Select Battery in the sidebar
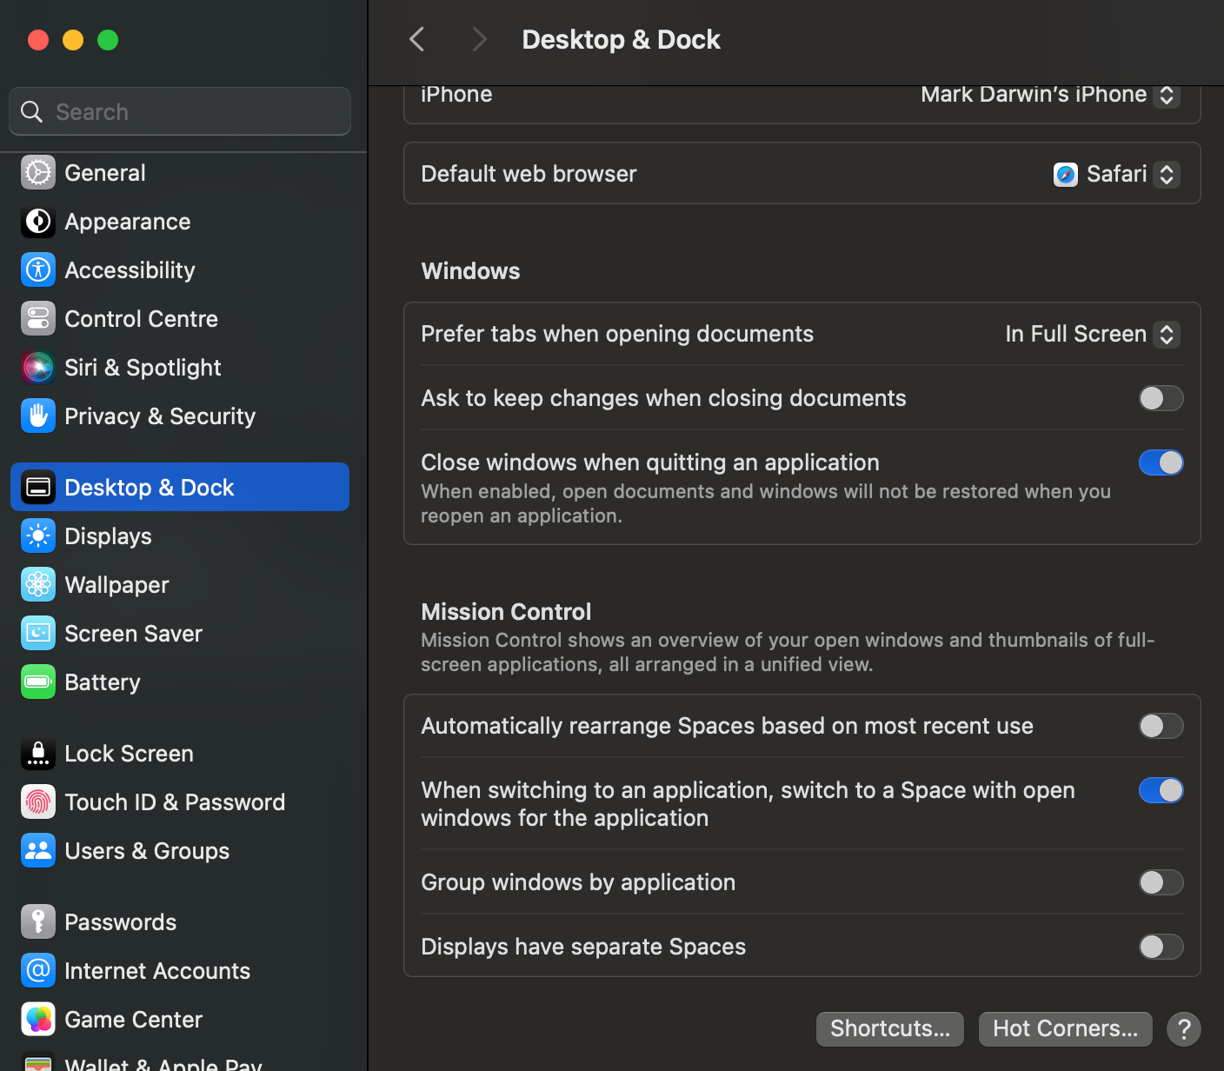 tap(180, 682)
